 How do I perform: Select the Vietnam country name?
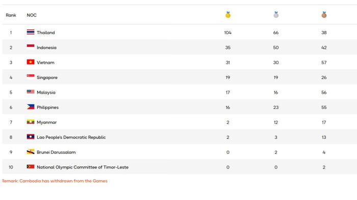[45, 63]
